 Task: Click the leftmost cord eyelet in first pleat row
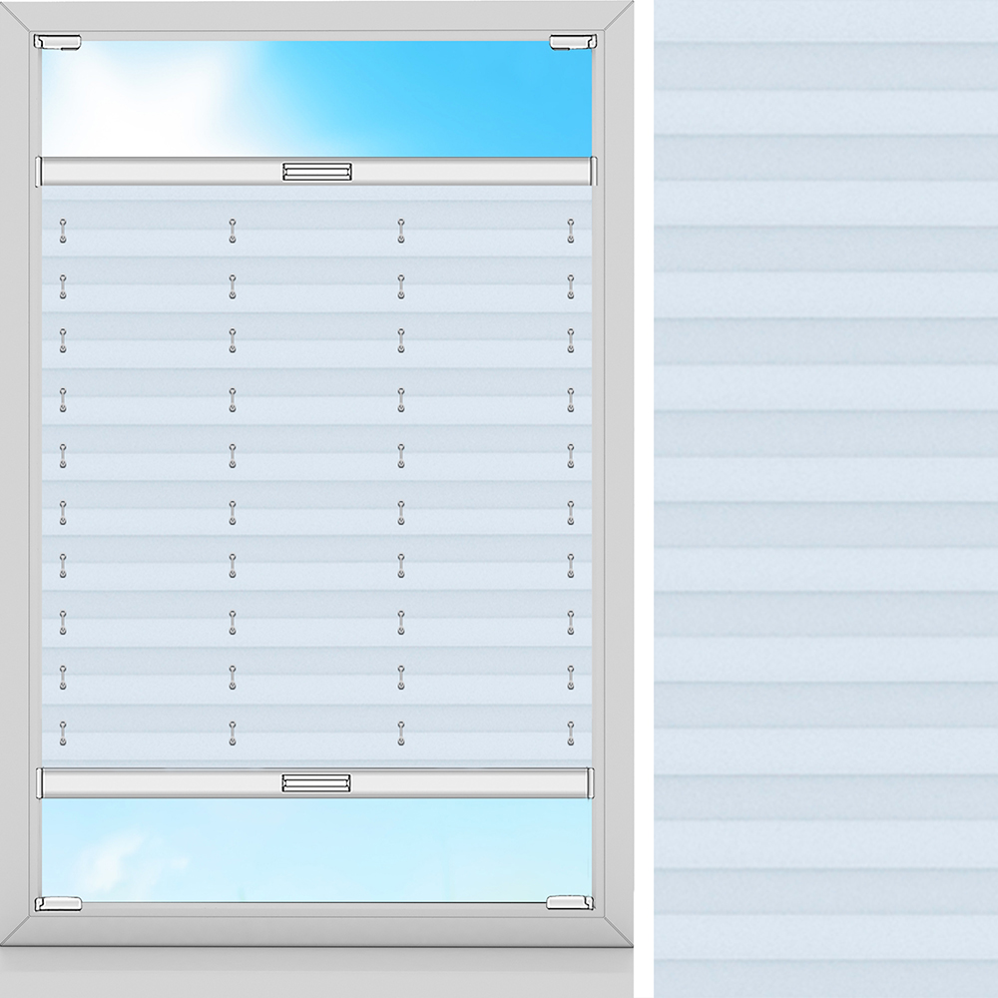[x=63, y=231]
